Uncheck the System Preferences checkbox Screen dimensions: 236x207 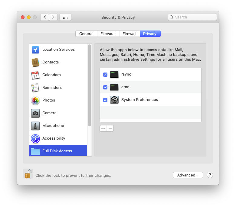pos(105,100)
